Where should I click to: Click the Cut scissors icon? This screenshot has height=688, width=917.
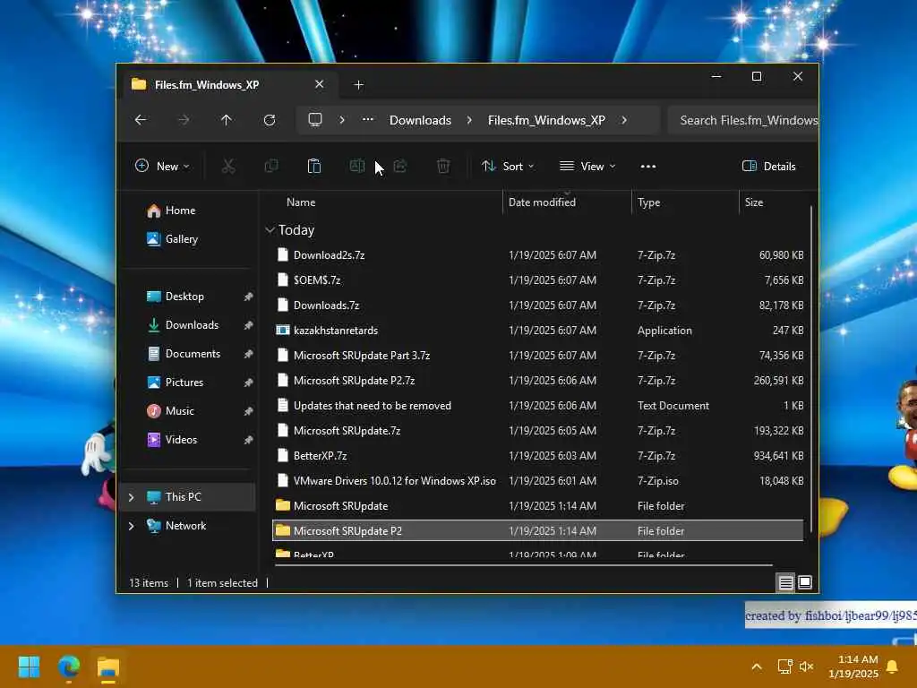tap(228, 166)
